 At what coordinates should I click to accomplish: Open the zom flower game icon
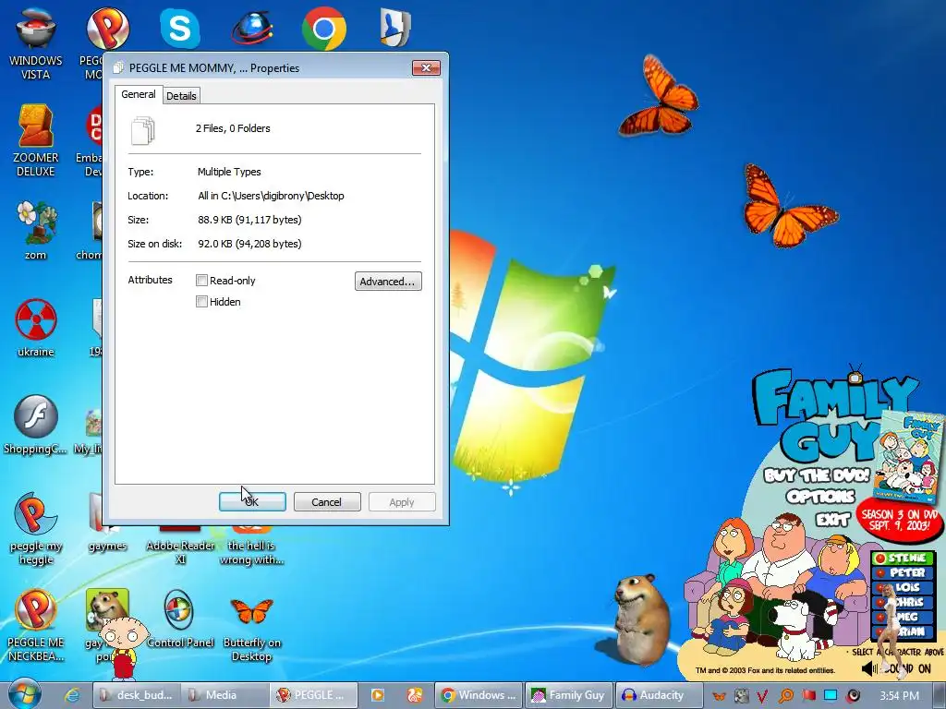coord(36,230)
